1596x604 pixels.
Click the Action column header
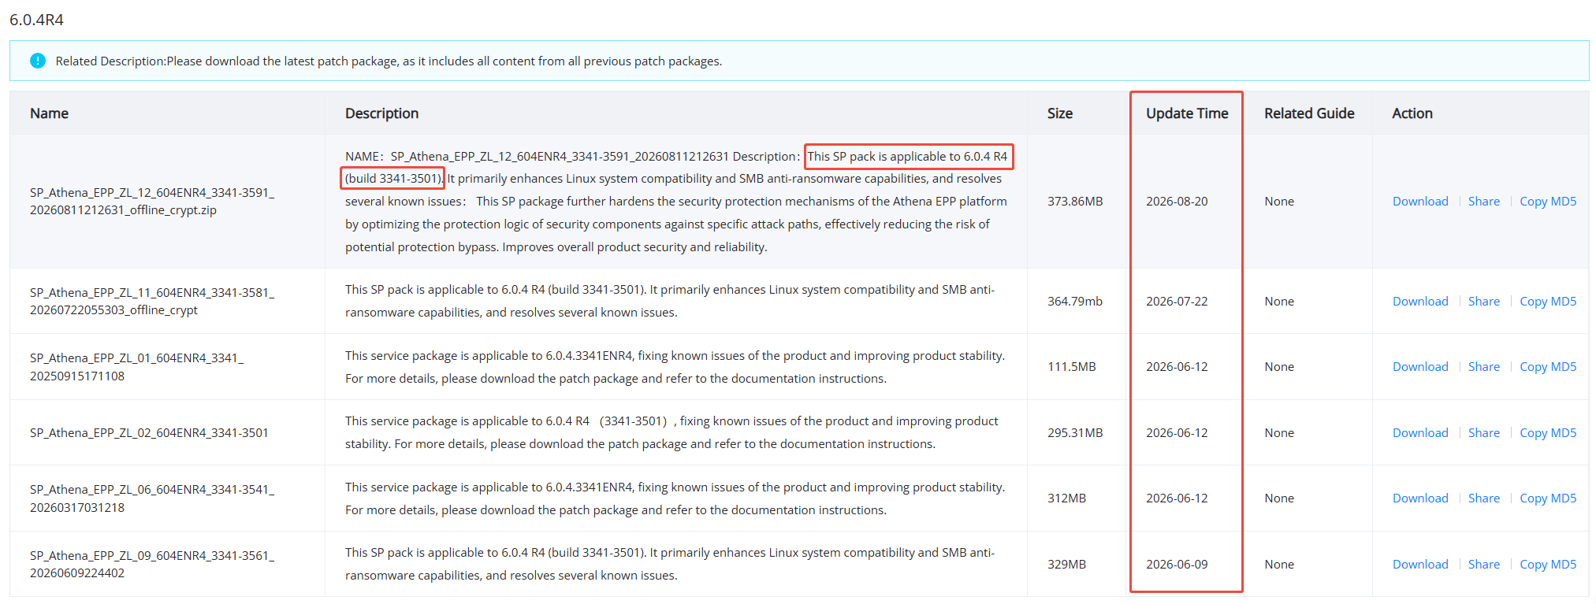coord(1412,113)
